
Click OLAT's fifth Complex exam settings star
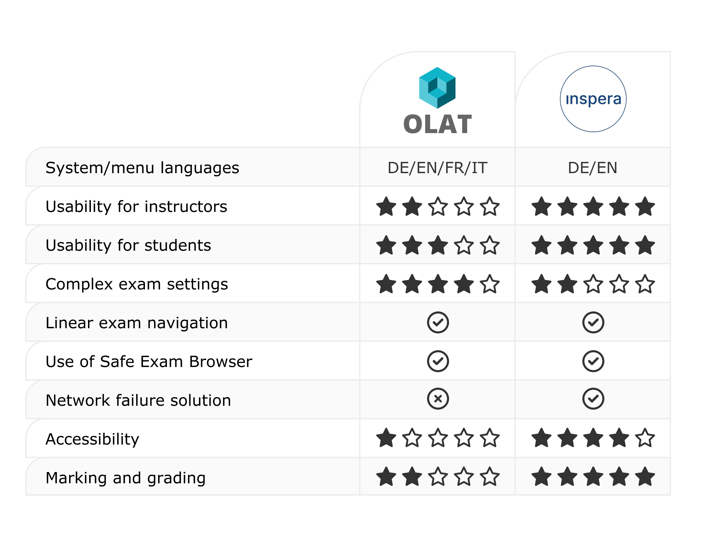coord(490,284)
